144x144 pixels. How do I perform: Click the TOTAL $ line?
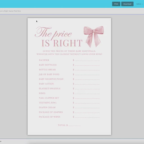tap(69, 125)
